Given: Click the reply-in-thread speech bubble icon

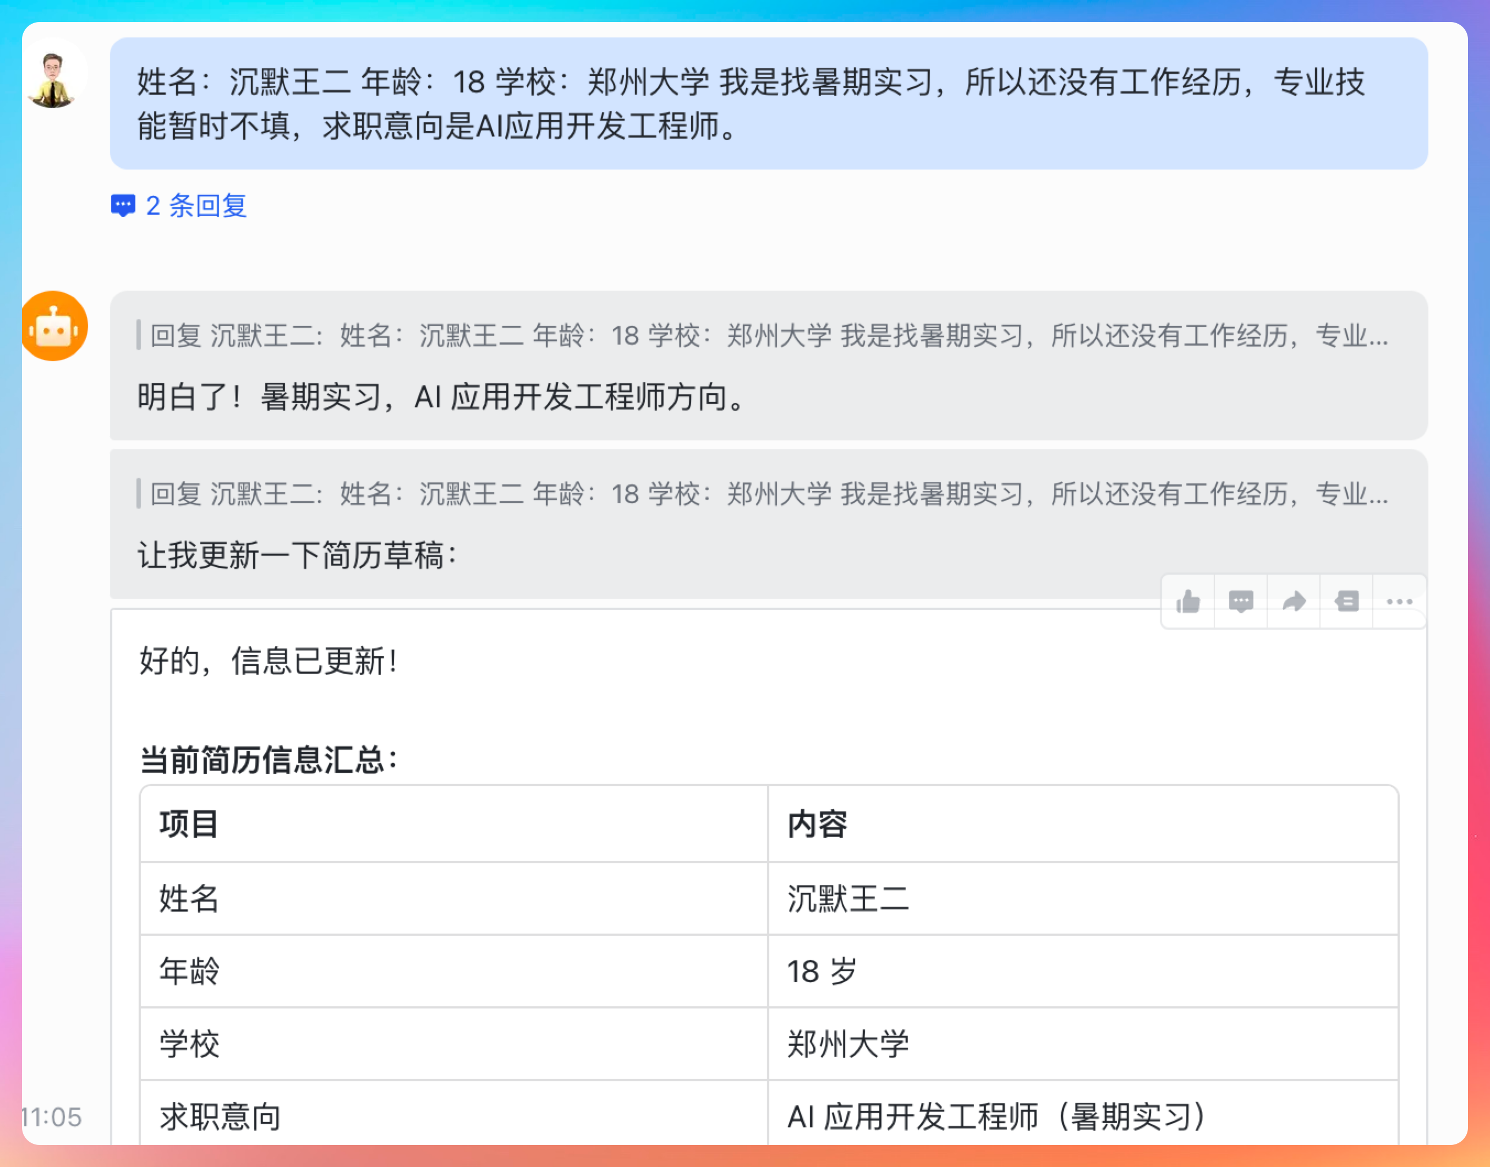Looking at the screenshot, I should (x=1240, y=602).
